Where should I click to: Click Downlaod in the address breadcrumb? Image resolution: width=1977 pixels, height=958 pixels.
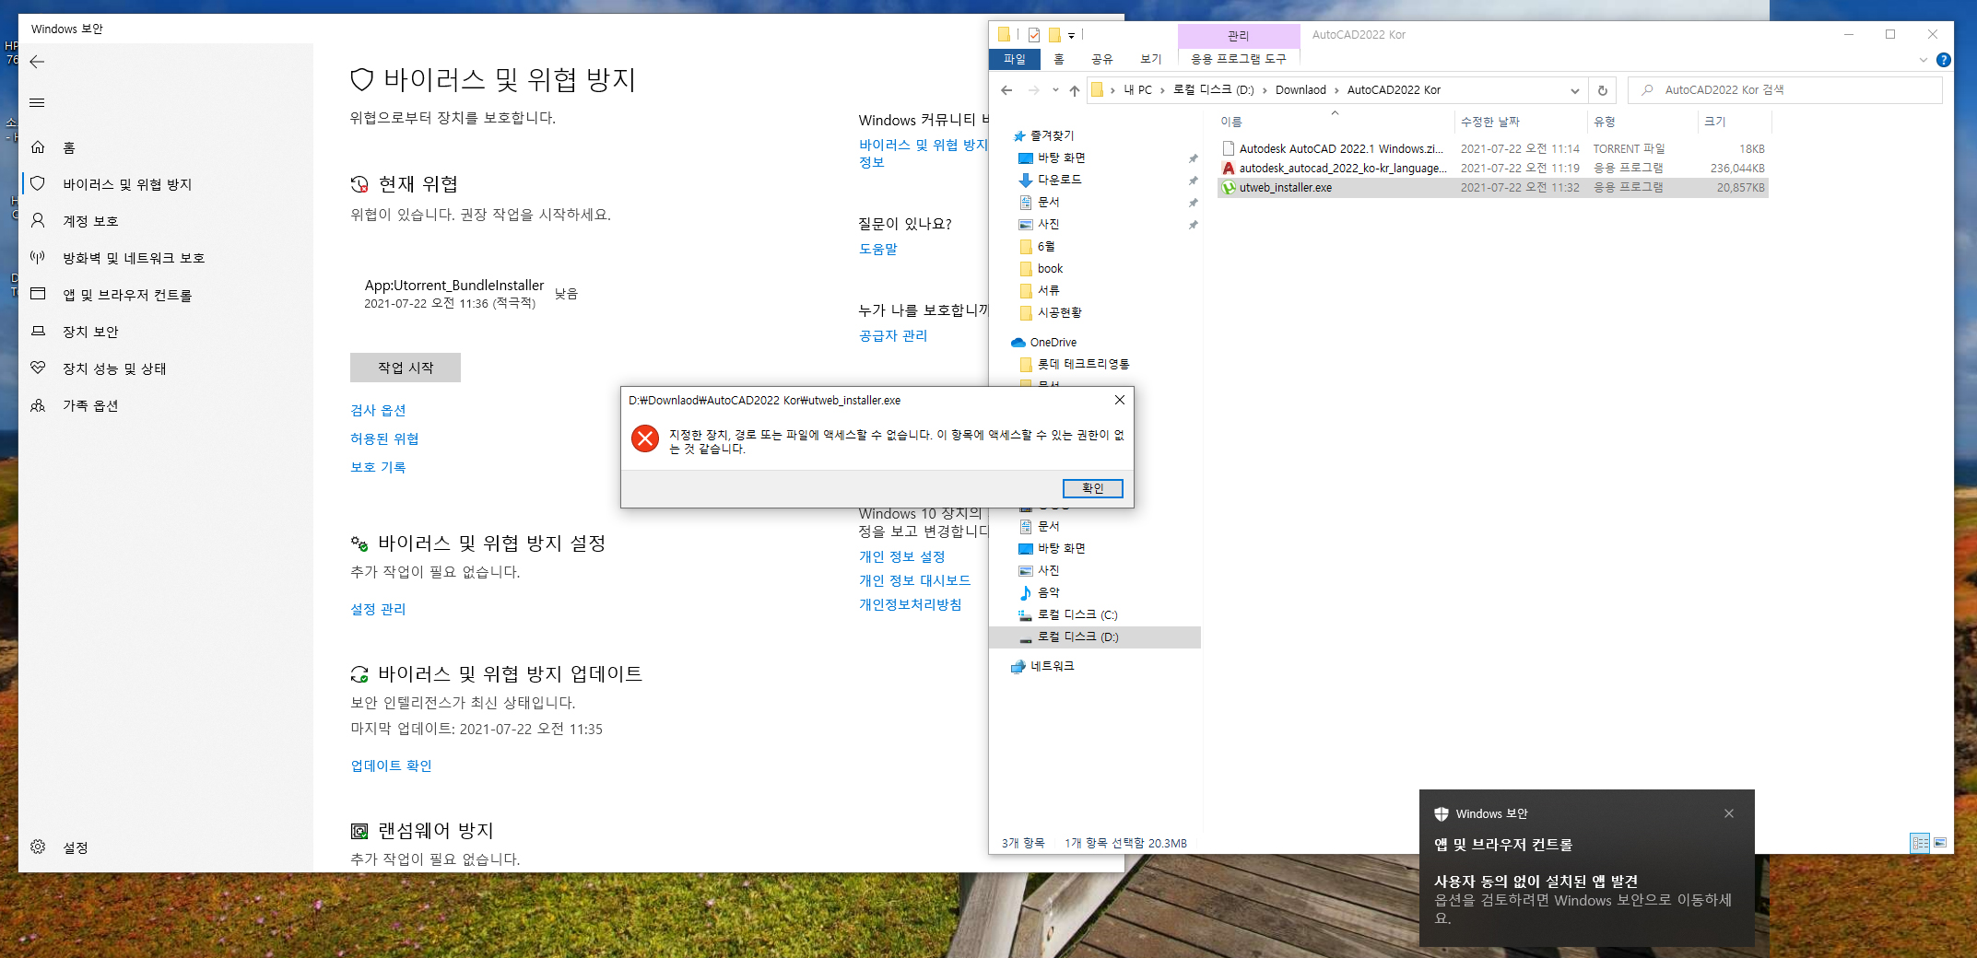pos(1300,90)
